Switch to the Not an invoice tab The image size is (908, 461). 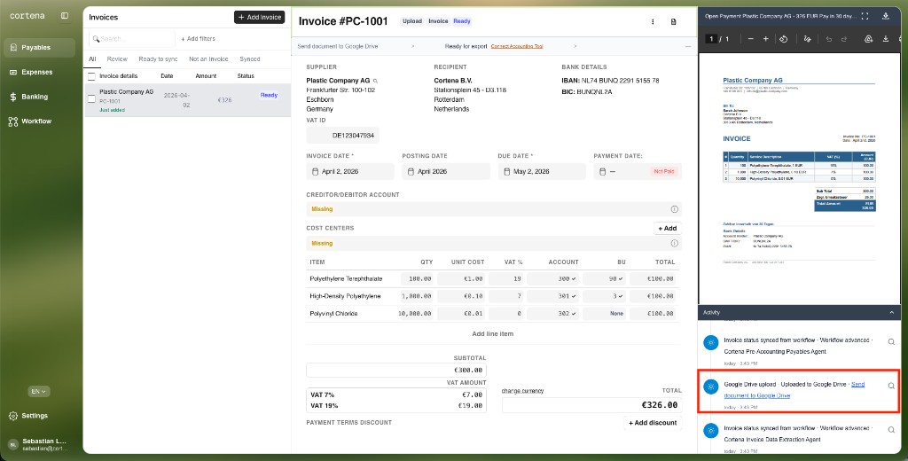pyautogui.click(x=208, y=59)
